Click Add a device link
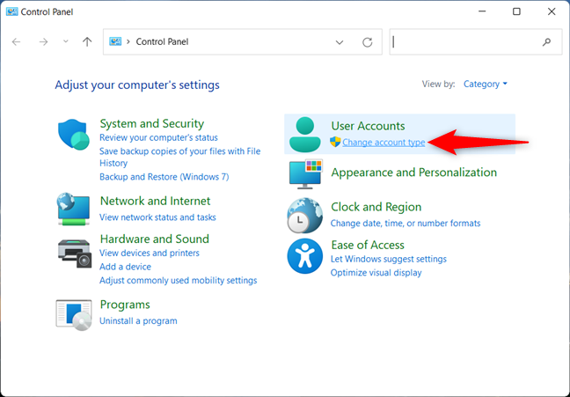Viewport: 570px width, 397px height. click(x=125, y=267)
